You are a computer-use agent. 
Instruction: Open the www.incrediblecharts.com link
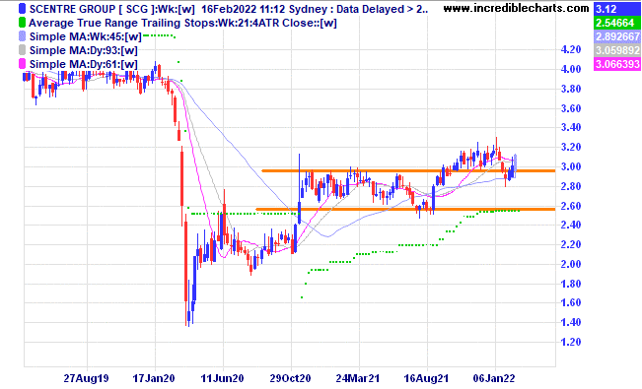click(x=516, y=8)
